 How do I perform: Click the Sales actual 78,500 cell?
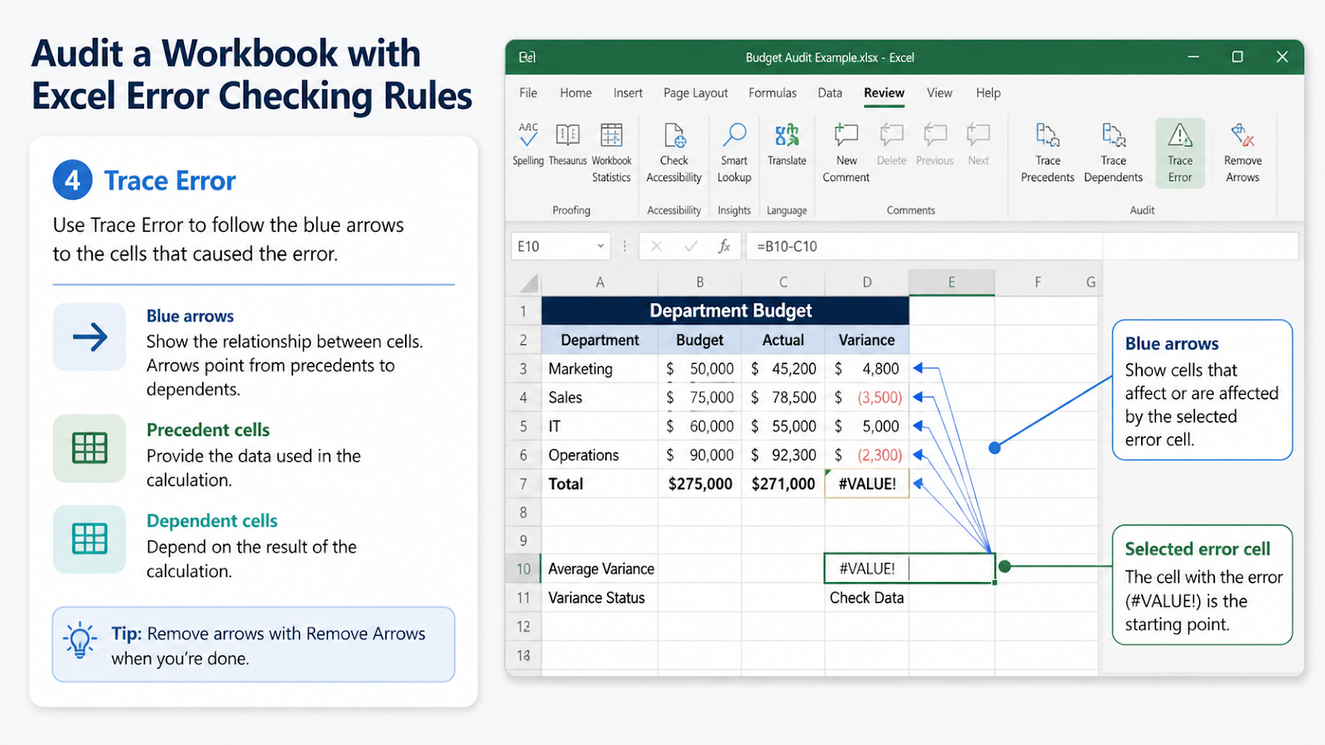tap(783, 397)
